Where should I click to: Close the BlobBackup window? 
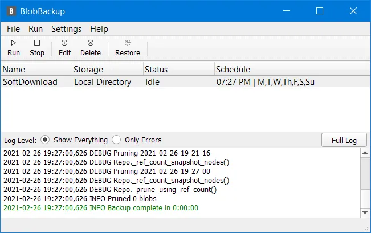(353, 11)
